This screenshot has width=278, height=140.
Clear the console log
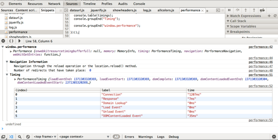(28, 137)
